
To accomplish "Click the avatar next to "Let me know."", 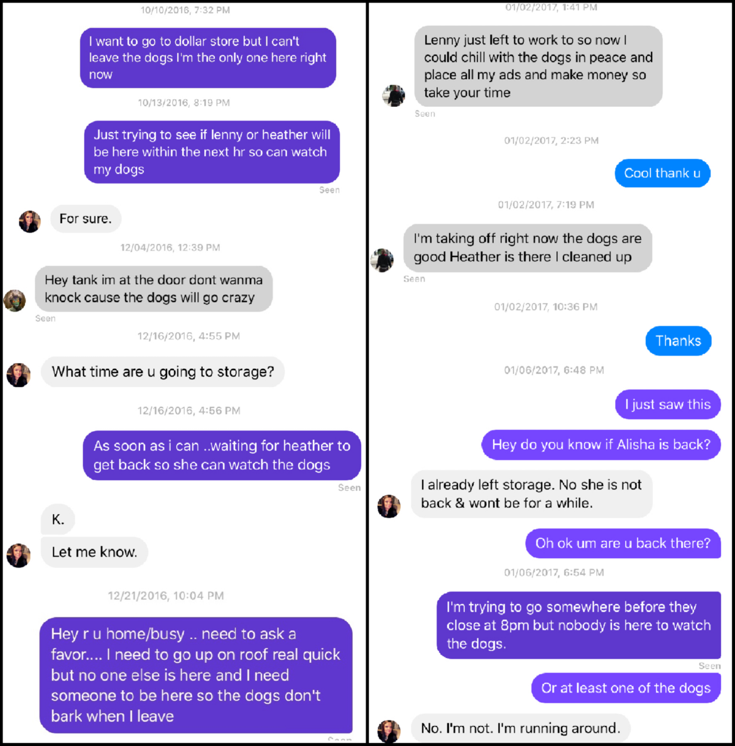I will pyautogui.click(x=18, y=555).
